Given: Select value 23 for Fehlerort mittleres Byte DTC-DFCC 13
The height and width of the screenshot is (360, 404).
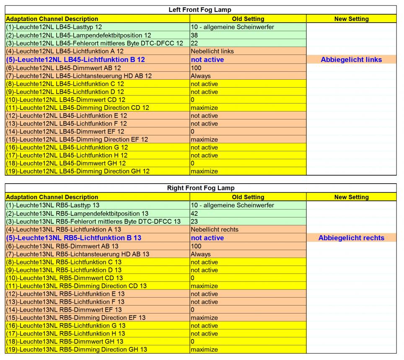Looking at the screenshot, I should tap(194, 222).
